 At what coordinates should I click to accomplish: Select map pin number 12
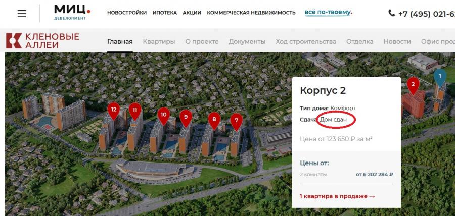coord(114,111)
